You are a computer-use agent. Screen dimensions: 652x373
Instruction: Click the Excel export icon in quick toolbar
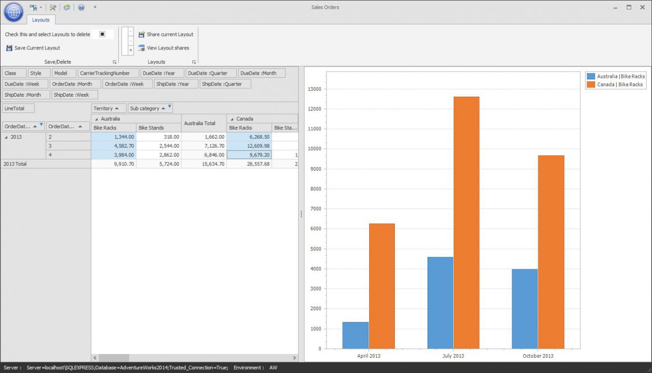[33, 7]
